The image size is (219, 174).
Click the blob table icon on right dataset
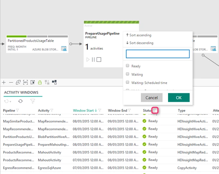pyautogui.click(x=213, y=49)
